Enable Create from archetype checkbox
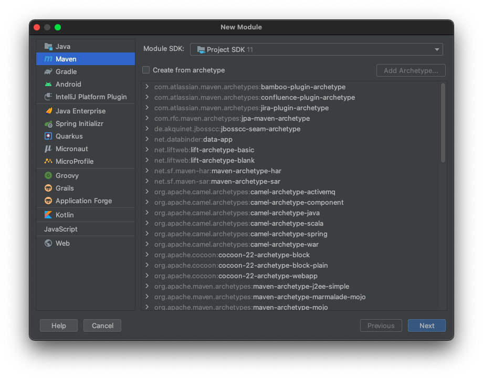The image size is (483, 379). click(146, 70)
